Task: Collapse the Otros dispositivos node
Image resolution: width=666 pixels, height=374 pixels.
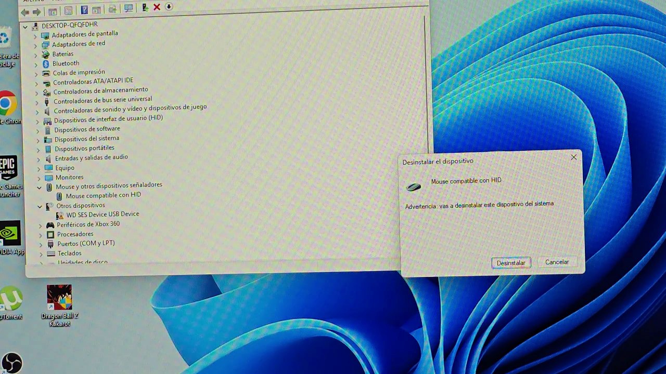Action: 40,207
